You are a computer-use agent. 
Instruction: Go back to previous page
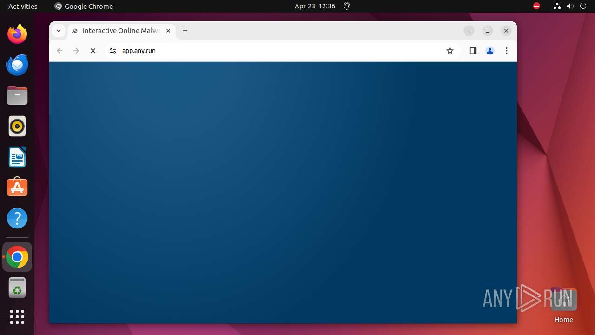(x=59, y=51)
